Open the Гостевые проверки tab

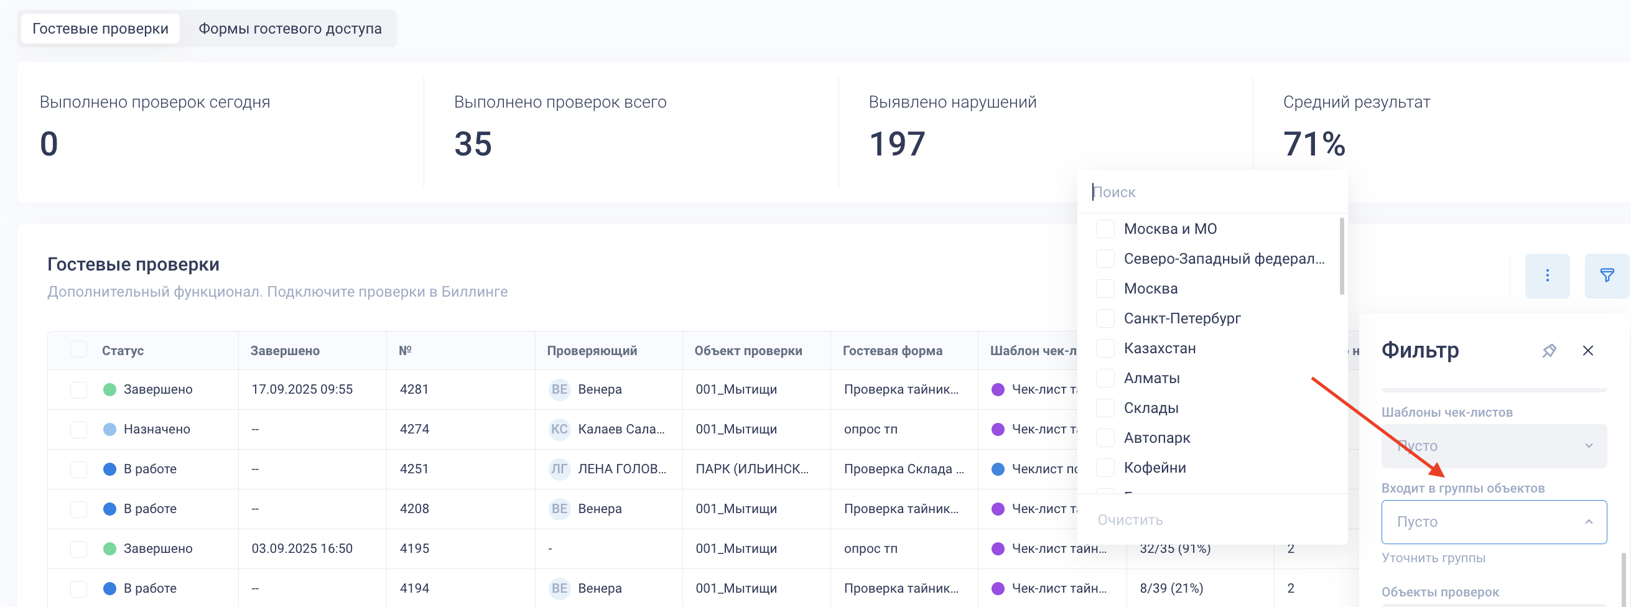[100, 29]
